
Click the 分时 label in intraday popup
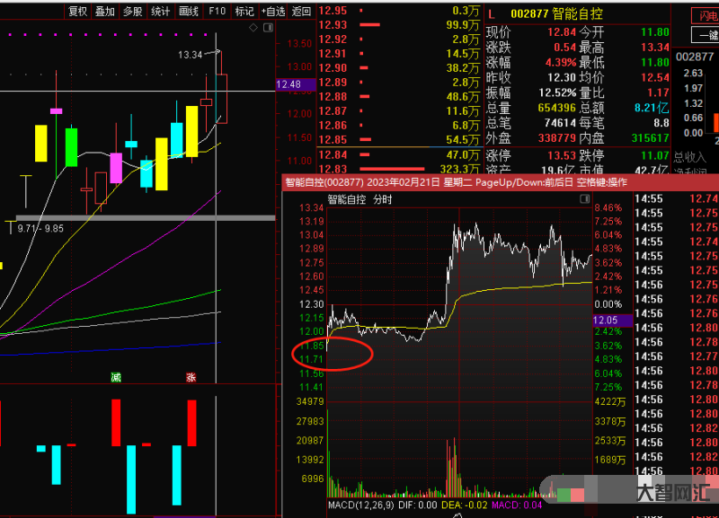(383, 199)
